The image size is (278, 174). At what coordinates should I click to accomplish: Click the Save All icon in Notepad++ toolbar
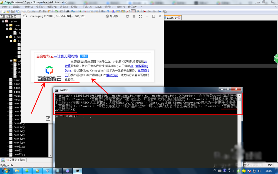(18, 11)
